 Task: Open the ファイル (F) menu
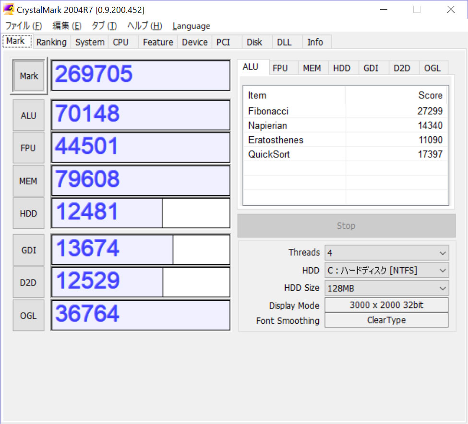[24, 26]
